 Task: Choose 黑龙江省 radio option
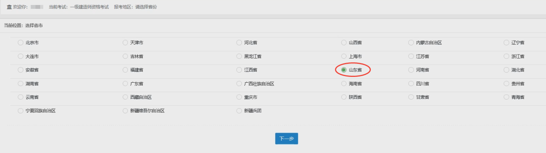(239, 56)
